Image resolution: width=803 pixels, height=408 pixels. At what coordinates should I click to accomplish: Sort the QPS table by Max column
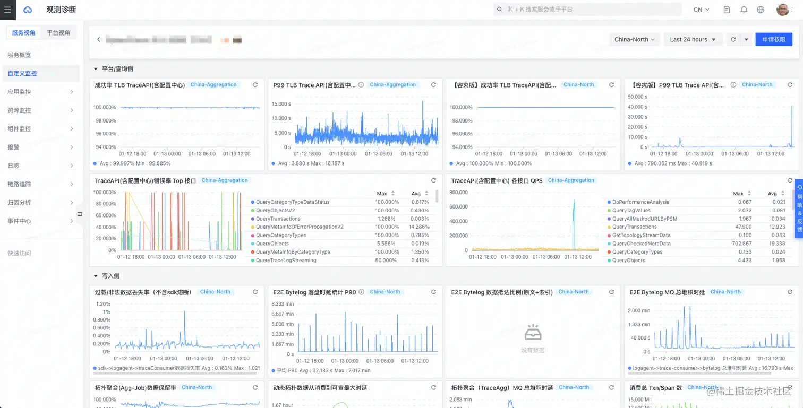point(749,194)
